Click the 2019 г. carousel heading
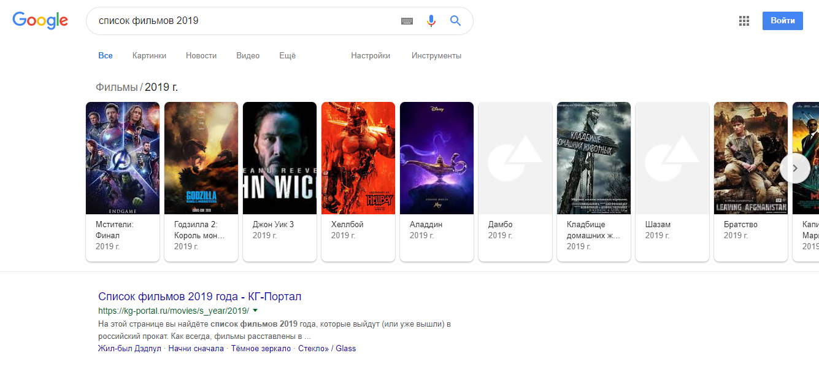The width and height of the screenshot is (819, 369). (161, 87)
